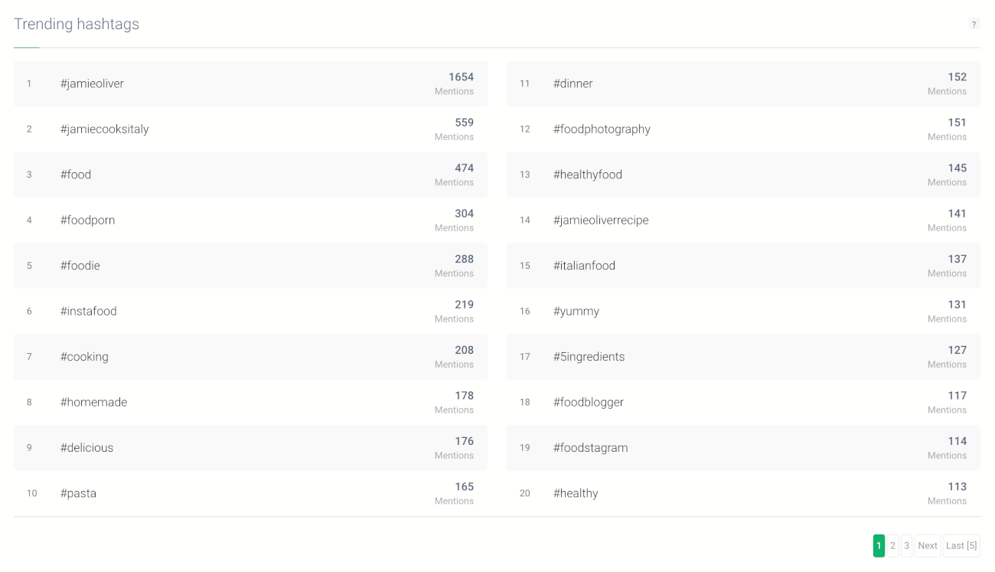Select the 145 mentions count
Screen dimensions: 995x572
pyautogui.click(x=957, y=168)
